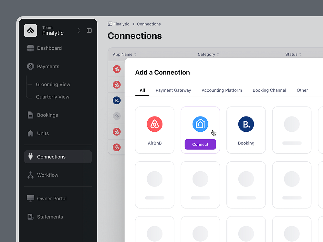Click the Payments dollar icon
Image resolution: width=323 pixels, height=242 pixels.
pos(30,66)
